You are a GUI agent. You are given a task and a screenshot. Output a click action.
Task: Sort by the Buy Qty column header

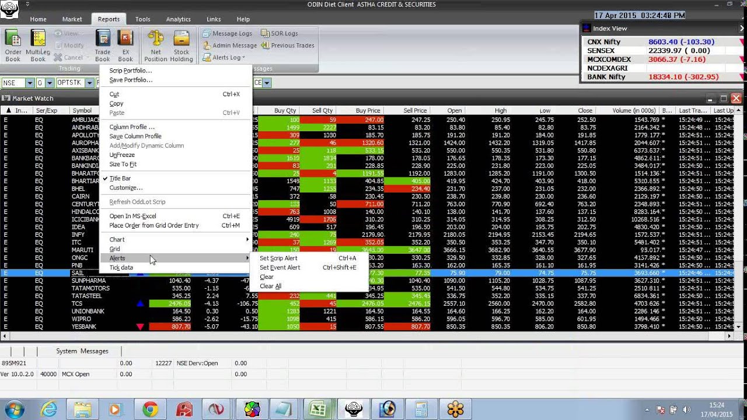[279, 110]
